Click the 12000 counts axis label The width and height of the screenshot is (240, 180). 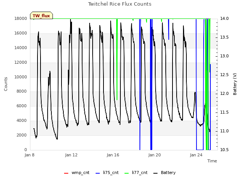[x=21, y=63]
